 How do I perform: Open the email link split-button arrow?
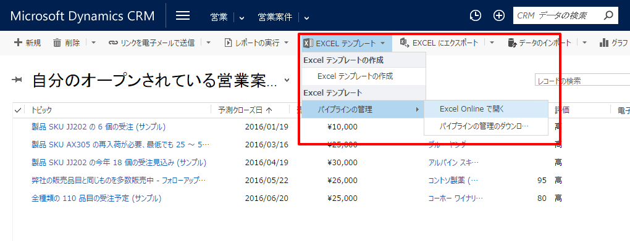click(x=208, y=43)
